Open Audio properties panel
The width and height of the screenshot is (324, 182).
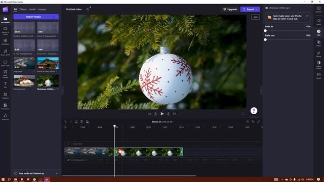pyautogui.click(x=318, y=22)
